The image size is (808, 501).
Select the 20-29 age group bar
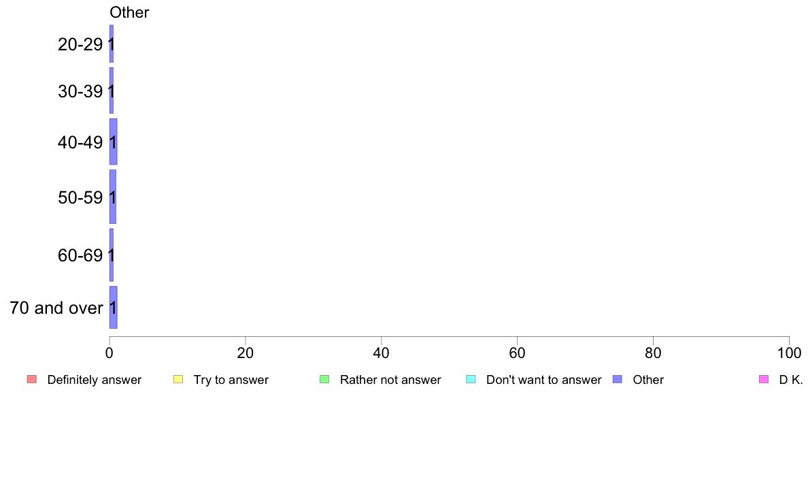pyautogui.click(x=112, y=44)
